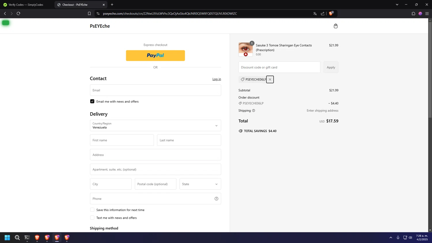
Task: Open the shopping cart bag icon
Action: 336,26
